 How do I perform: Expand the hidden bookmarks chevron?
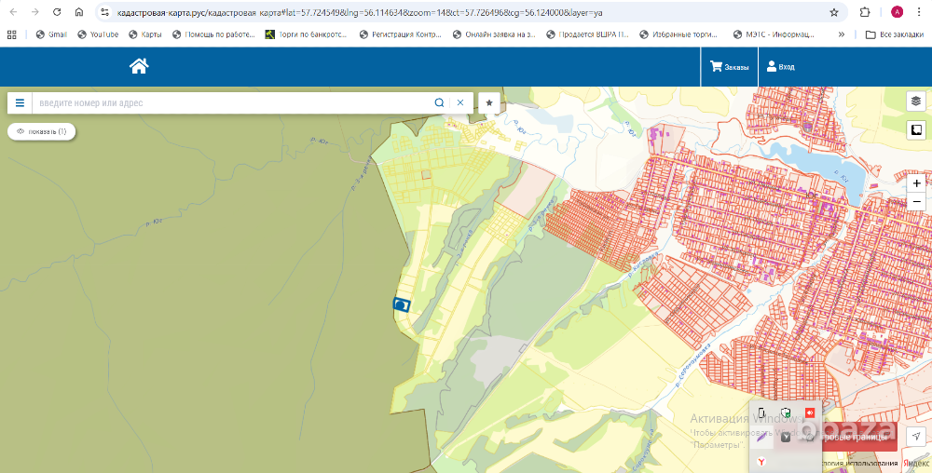tap(842, 34)
